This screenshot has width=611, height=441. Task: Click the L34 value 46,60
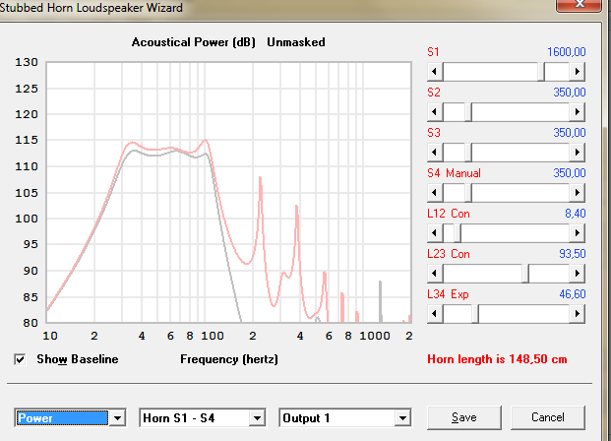point(573,294)
